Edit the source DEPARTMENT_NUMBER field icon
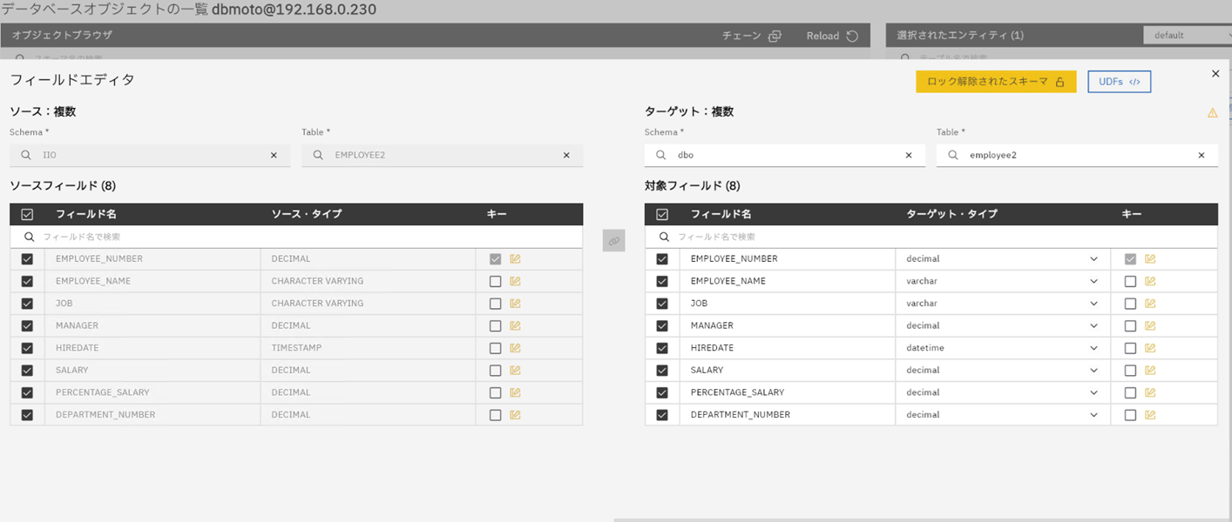1232x522 pixels. 515,415
